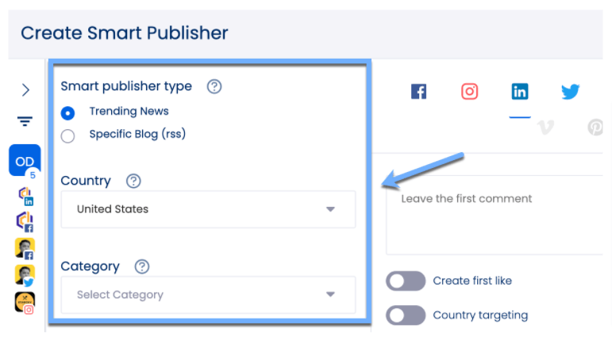Choose the Specific Blog (rss) radio option
This screenshot has height=340, width=612.
[68, 136]
